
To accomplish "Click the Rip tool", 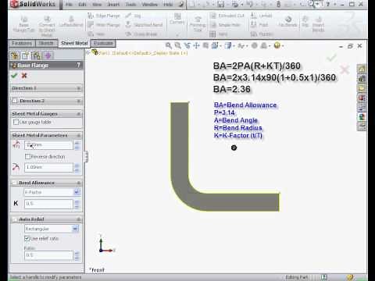I will [305, 22].
